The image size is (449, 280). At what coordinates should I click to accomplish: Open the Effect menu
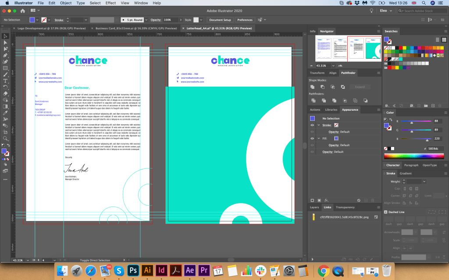[111, 3]
